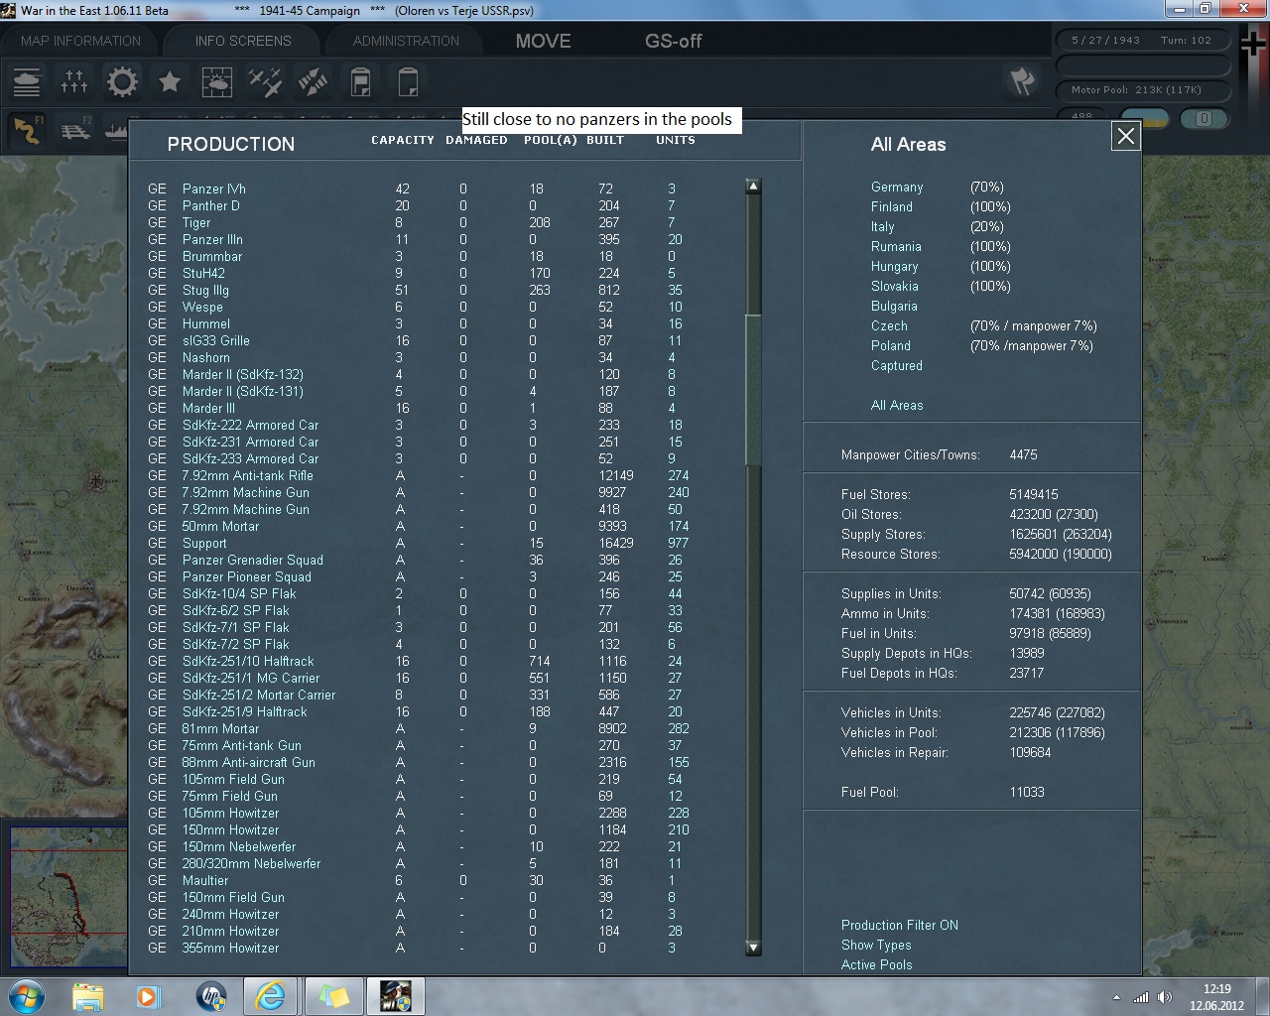Select All Areas link below Captured
This screenshot has height=1016, width=1270.
pos(897,405)
